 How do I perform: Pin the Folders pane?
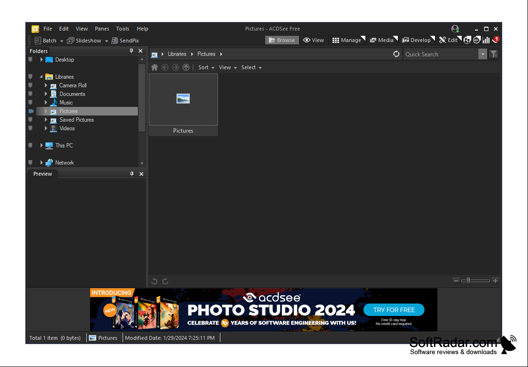(131, 51)
